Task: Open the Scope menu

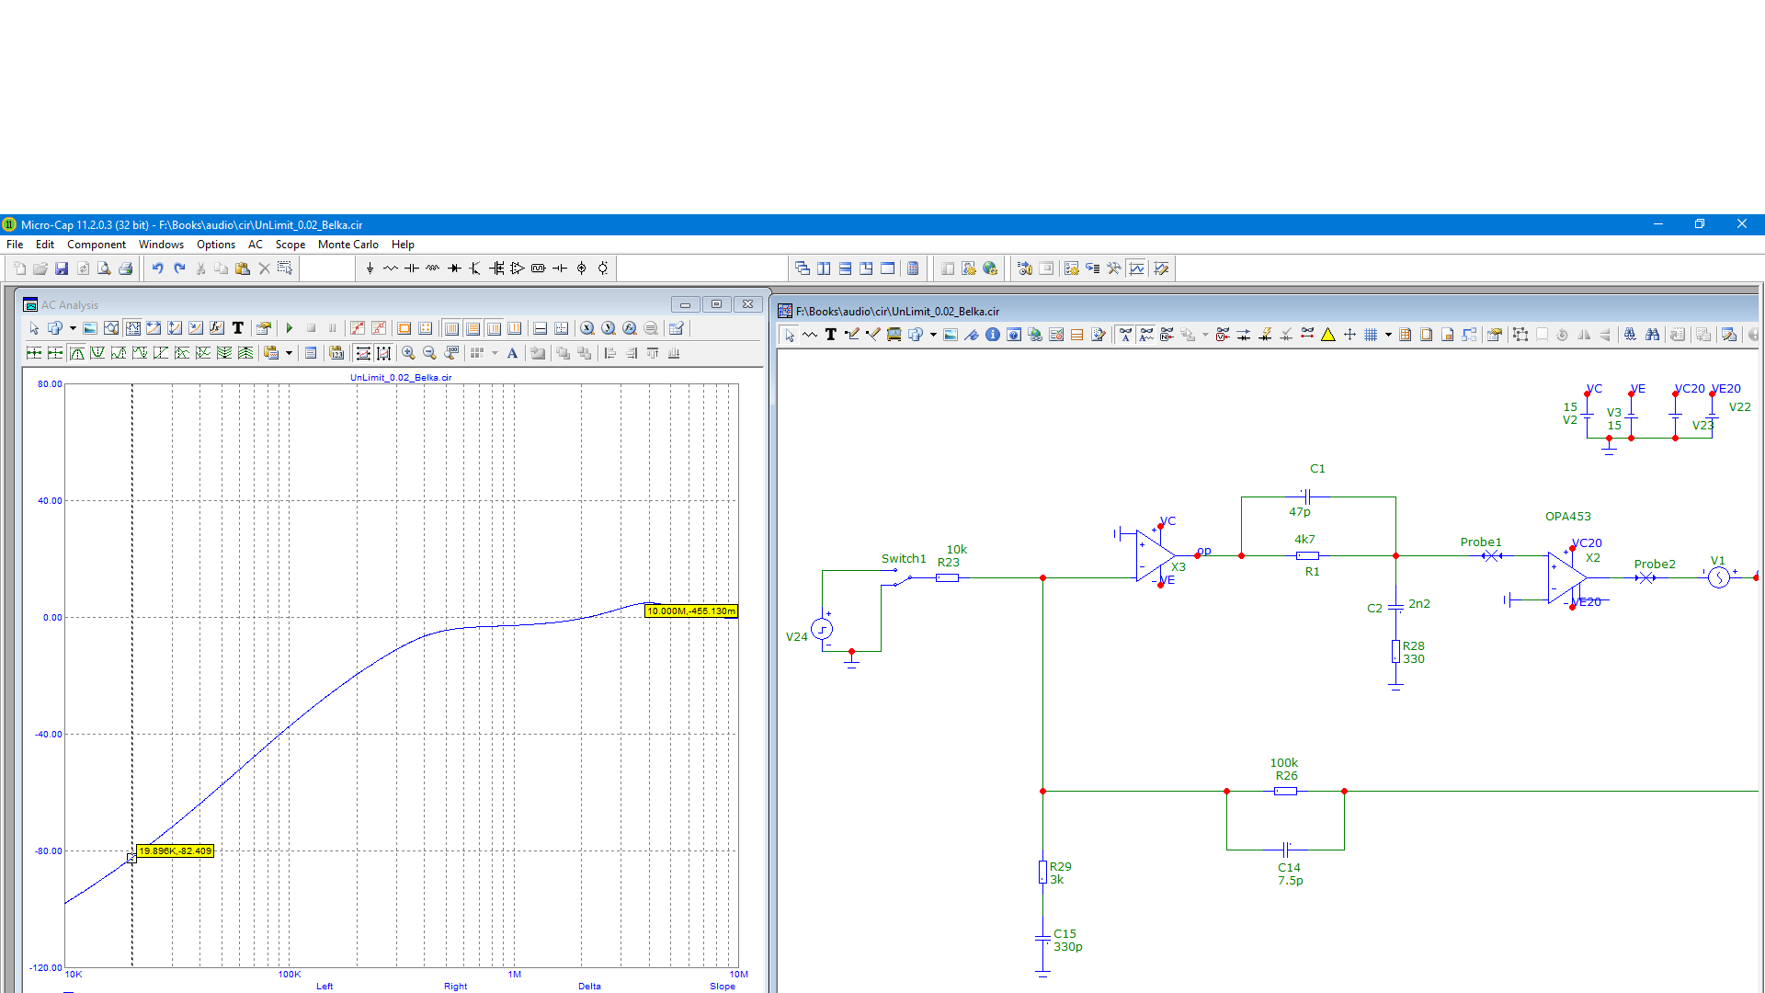Action: click(290, 245)
